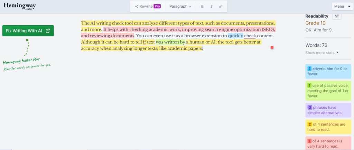This screenshot has height=150, width=354.
Task: Click the Bold formatting icon
Action: (203, 6)
